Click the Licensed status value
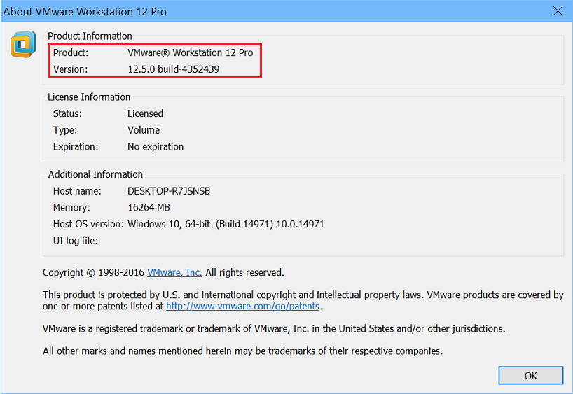 click(x=145, y=113)
